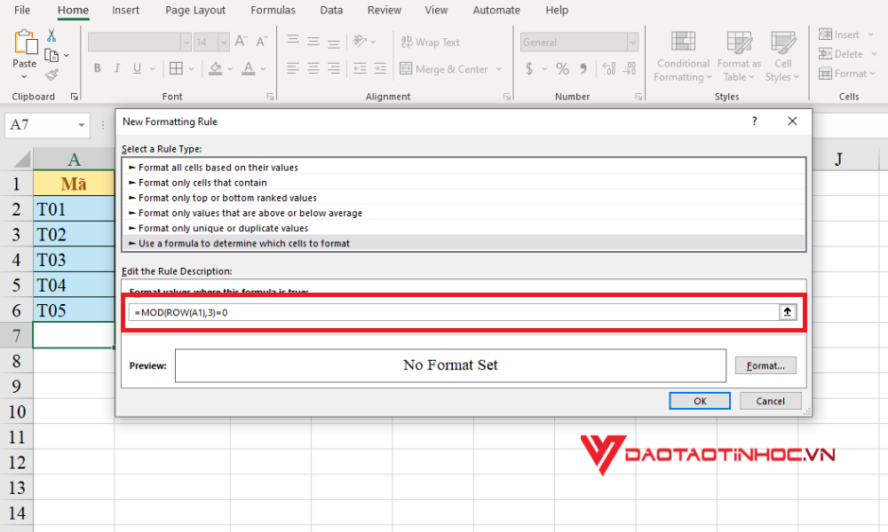Click Cancel in New Formatting Rule dialog
The width and height of the screenshot is (888, 532).
[770, 401]
